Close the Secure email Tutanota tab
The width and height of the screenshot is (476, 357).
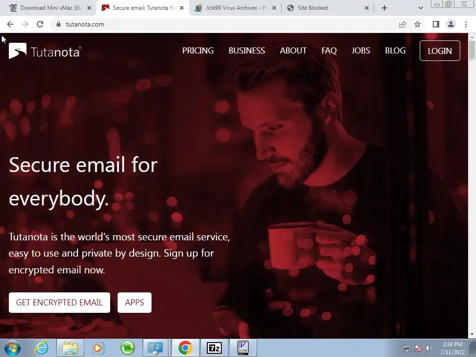tap(182, 8)
